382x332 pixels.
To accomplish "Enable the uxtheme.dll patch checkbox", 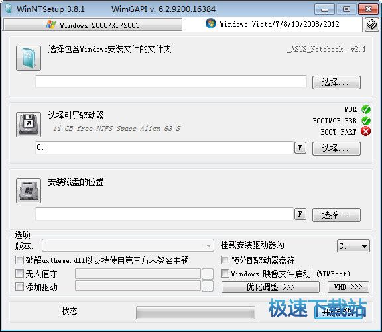I will click(19, 260).
